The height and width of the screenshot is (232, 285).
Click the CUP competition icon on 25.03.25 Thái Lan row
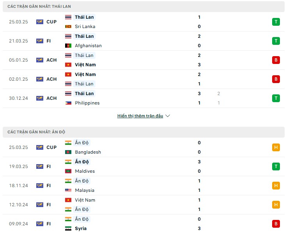[x=40, y=22]
